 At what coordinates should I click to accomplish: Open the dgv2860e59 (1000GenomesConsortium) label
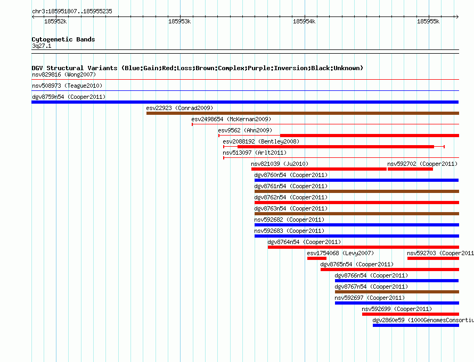point(423,320)
